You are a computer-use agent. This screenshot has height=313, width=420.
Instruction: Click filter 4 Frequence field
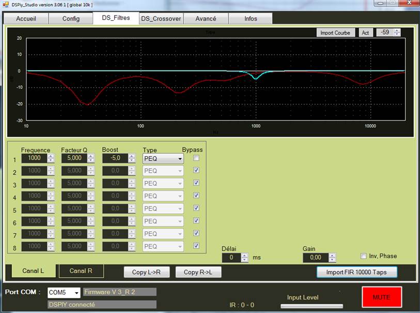click(34, 196)
